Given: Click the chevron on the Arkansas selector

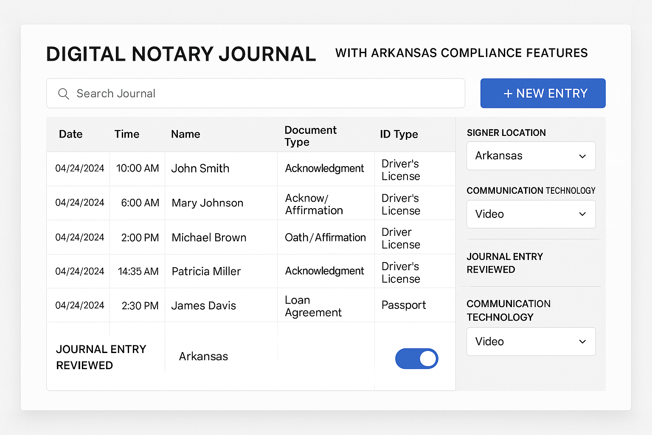Looking at the screenshot, I should coord(582,156).
